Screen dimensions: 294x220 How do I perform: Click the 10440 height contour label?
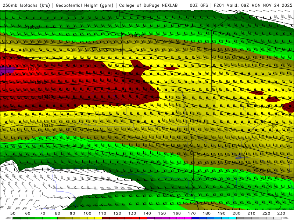pos(47,126)
